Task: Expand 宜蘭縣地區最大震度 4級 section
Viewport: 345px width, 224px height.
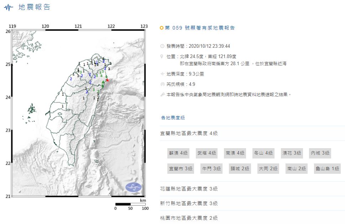Action: (x=189, y=133)
